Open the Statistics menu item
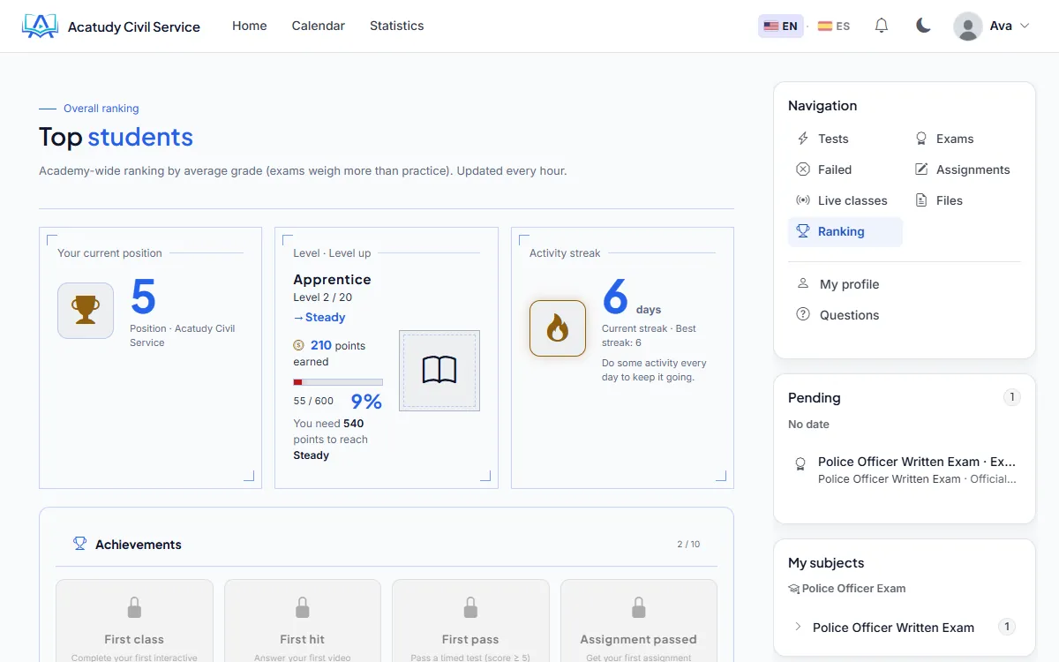The height and width of the screenshot is (662, 1059). (397, 26)
